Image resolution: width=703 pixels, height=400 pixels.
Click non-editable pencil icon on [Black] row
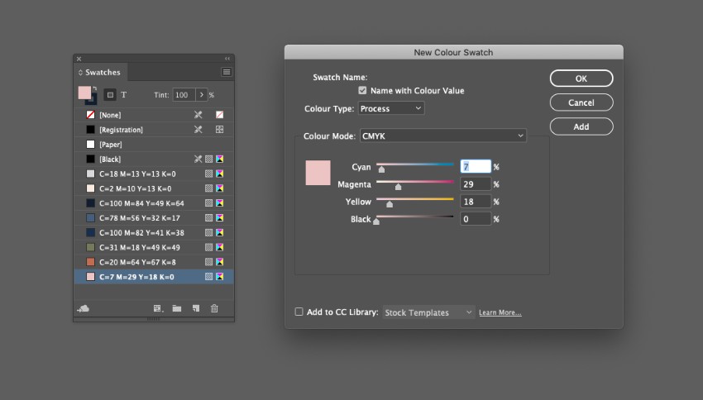[198, 159]
